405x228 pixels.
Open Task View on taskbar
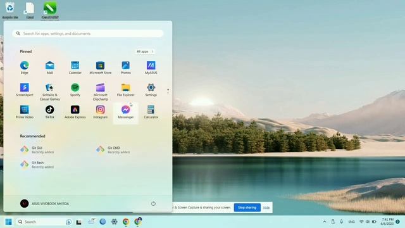(x=78, y=222)
